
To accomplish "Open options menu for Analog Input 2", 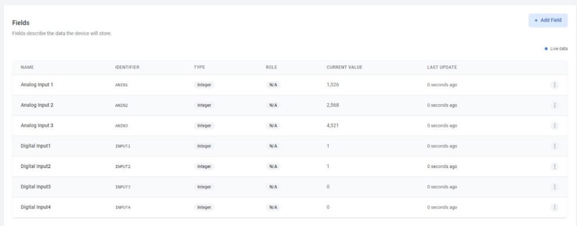I will [554, 105].
